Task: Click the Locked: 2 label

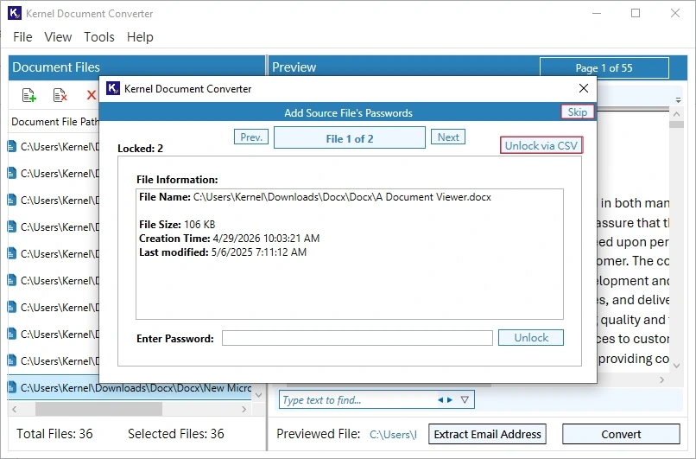Action: (140, 149)
